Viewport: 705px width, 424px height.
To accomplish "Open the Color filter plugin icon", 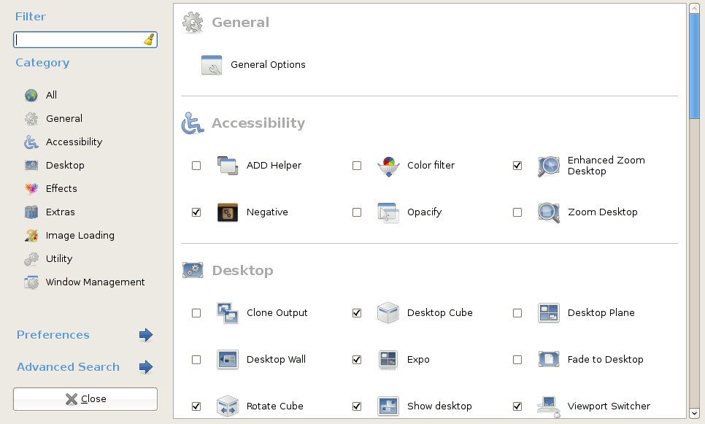I will coord(388,166).
